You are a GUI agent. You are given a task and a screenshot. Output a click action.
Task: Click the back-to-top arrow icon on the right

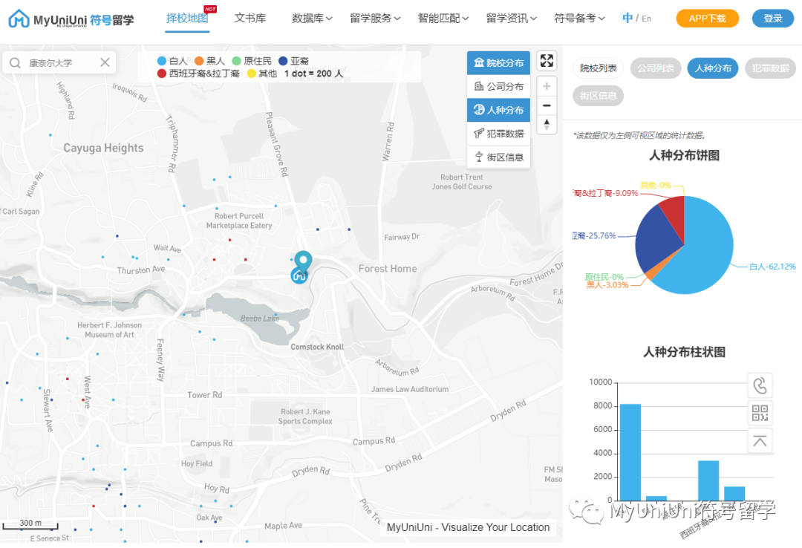760,440
